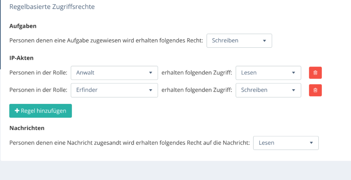Delete the Erfinder role rule

315,90
